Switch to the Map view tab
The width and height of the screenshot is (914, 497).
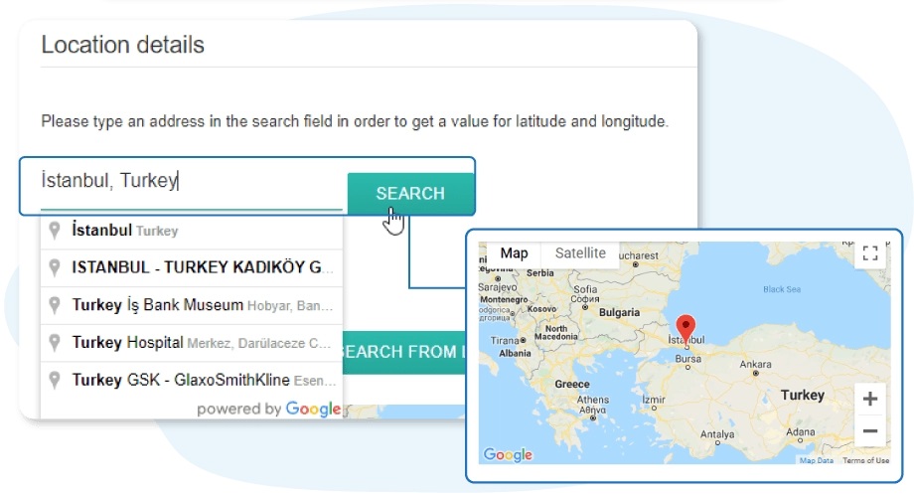[514, 253]
